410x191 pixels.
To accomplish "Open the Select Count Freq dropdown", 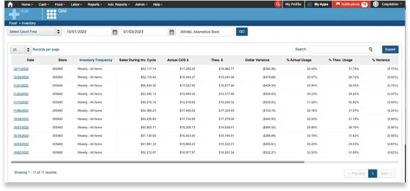I will point(35,31).
